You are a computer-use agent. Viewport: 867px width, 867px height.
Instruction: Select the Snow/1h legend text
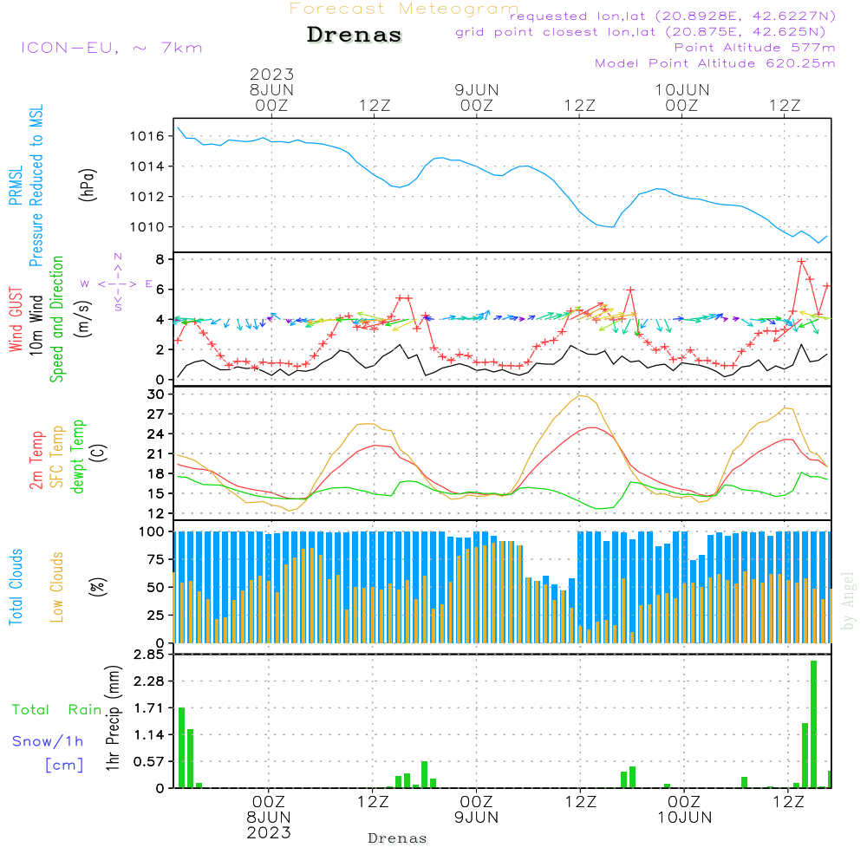(x=48, y=741)
